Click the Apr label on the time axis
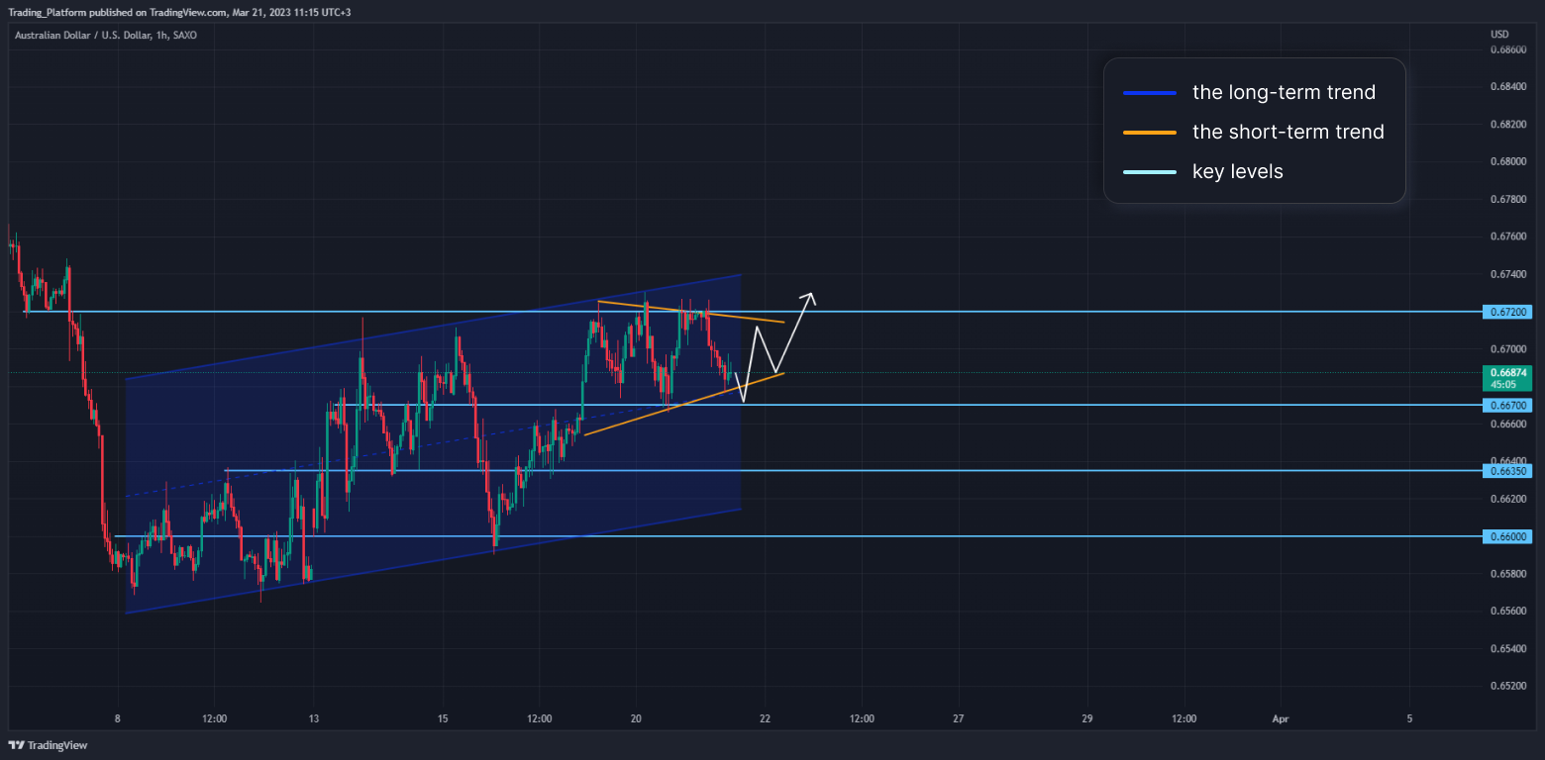The image size is (1545, 760). [x=1281, y=718]
